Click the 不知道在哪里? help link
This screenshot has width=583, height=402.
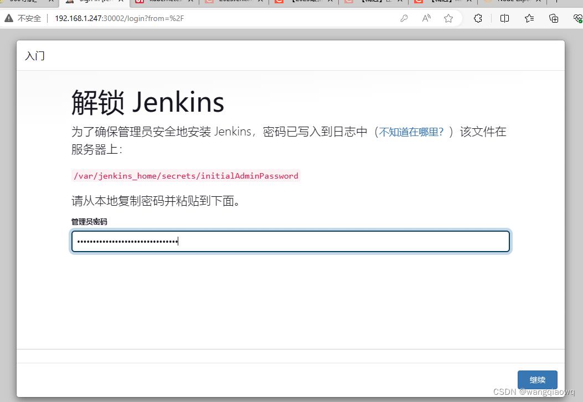point(411,132)
